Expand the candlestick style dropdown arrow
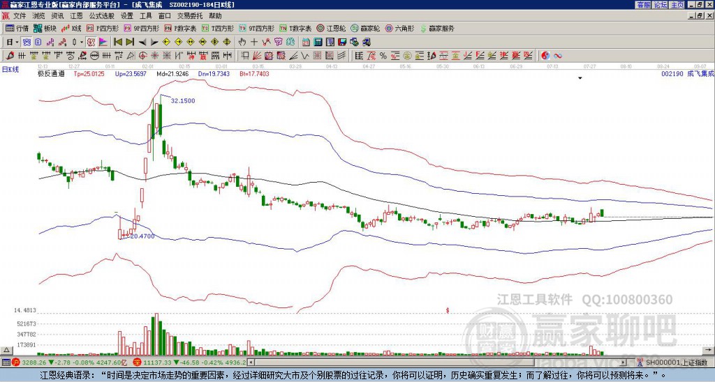 [x=82, y=43]
